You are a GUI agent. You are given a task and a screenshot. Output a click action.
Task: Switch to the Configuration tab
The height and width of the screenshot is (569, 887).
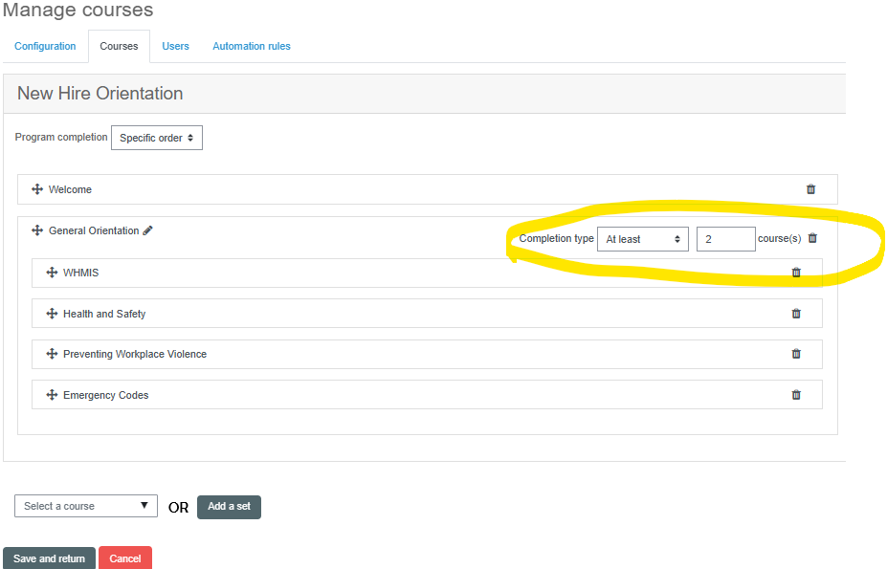pyautogui.click(x=45, y=46)
